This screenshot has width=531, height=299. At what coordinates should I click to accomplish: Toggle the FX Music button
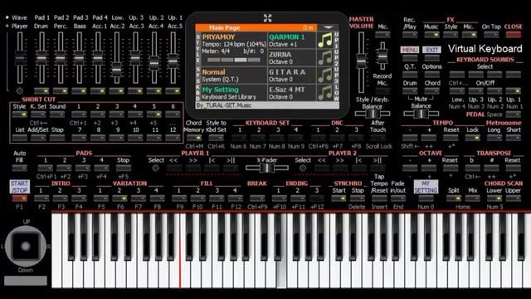pos(431,35)
